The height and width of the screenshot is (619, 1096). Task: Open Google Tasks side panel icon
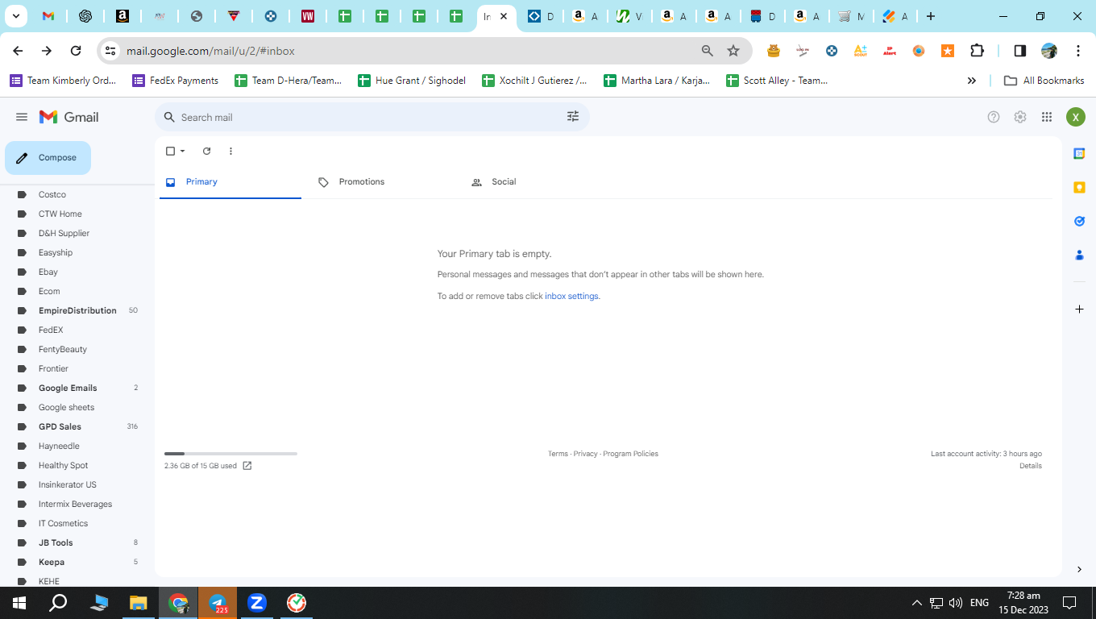tap(1079, 221)
